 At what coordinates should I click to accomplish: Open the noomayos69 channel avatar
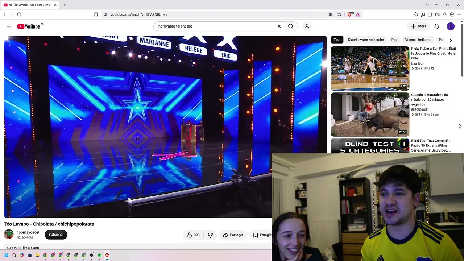[x=9, y=234]
